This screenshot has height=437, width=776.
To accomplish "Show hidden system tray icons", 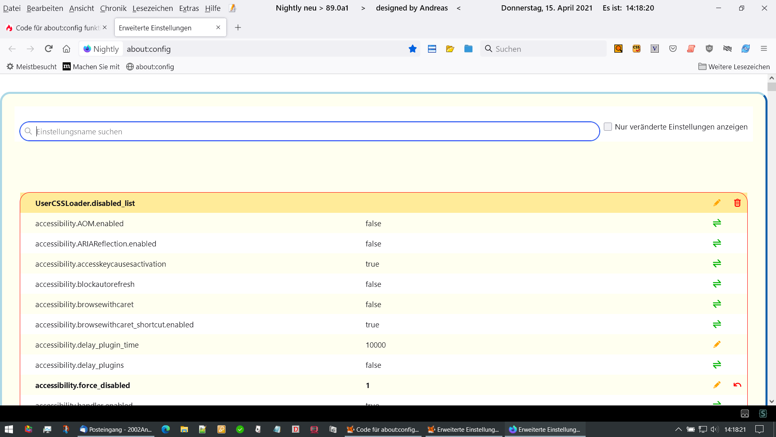I will coord(678,429).
